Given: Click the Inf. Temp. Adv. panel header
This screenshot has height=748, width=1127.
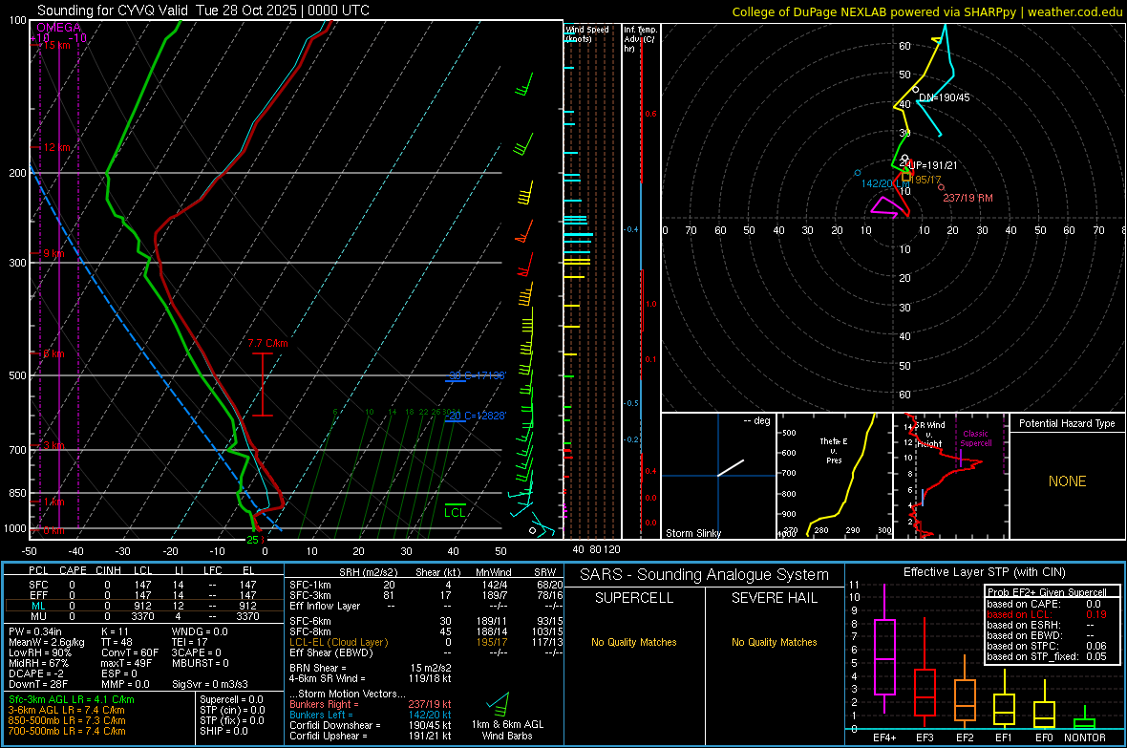Looking at the screenshot, I should click(640, 39).
